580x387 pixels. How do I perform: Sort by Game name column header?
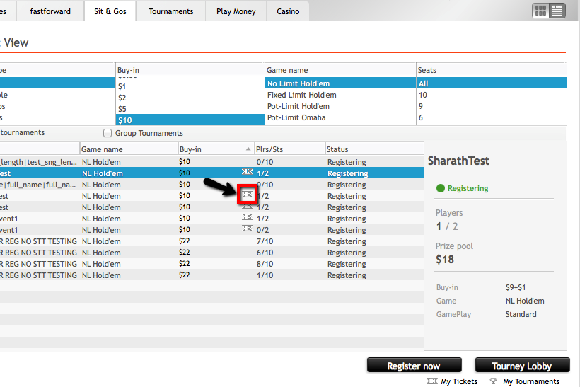coord(129,149)
